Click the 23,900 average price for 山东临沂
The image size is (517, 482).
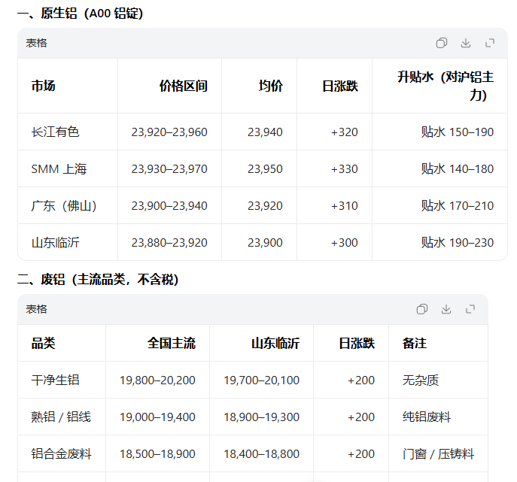[x=265, y=243]
